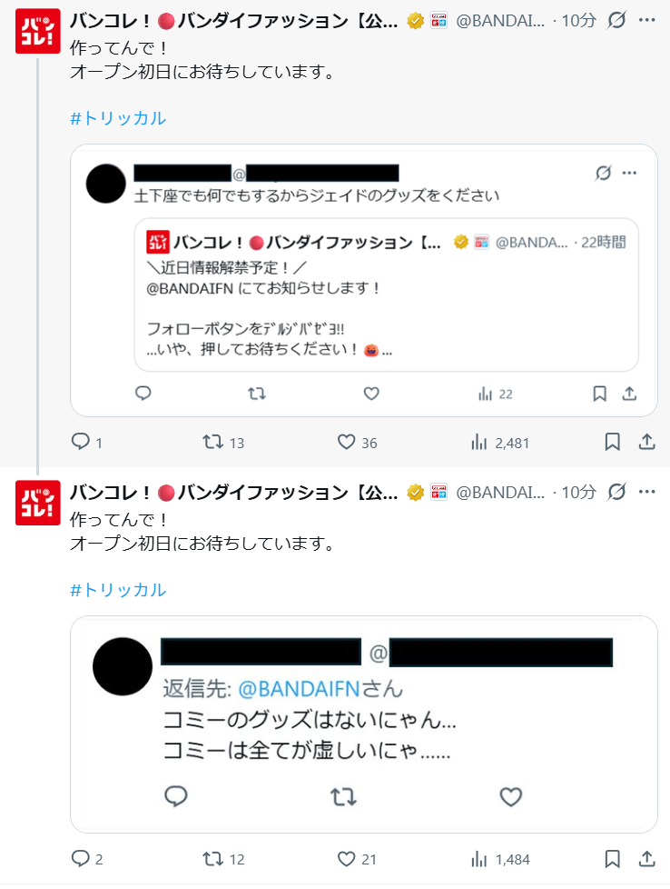Bookmark the first tweet with 36 likes

point(612,443)
